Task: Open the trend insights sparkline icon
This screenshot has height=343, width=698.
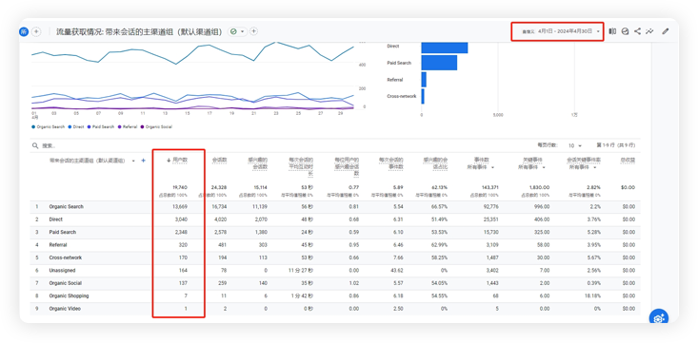Action: pyautogui.click(x=650, y=31)
